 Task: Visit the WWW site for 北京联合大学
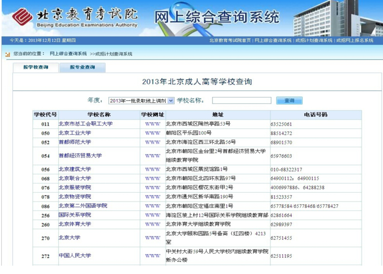tap(152, 178)
